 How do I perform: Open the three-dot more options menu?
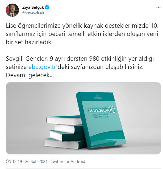point(158,7)
